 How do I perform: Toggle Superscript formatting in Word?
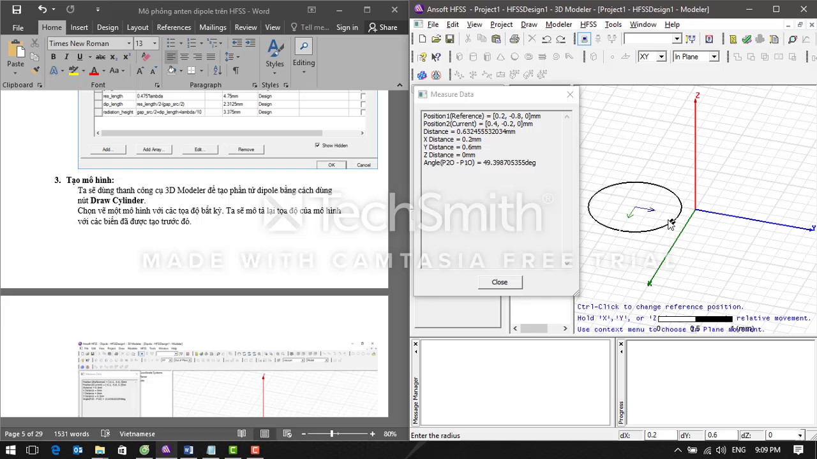128,57
